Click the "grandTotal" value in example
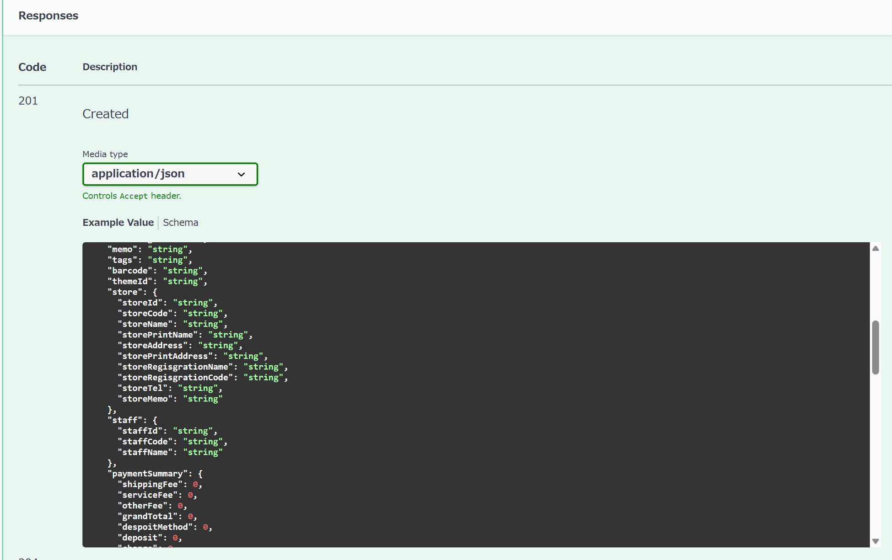Viewport: 892px width, 560px height. point(190,517)
